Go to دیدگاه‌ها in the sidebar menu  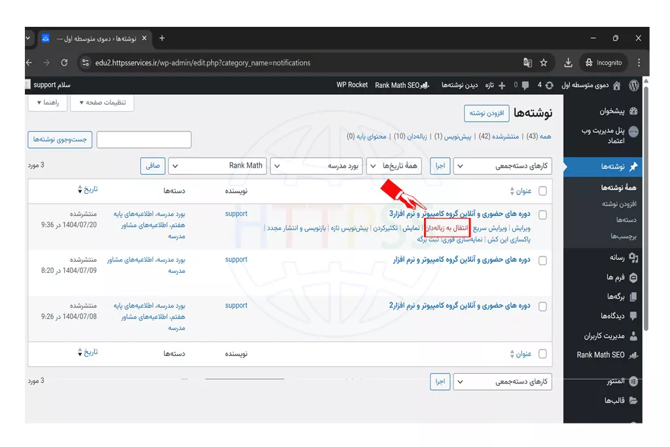[612, 316]
